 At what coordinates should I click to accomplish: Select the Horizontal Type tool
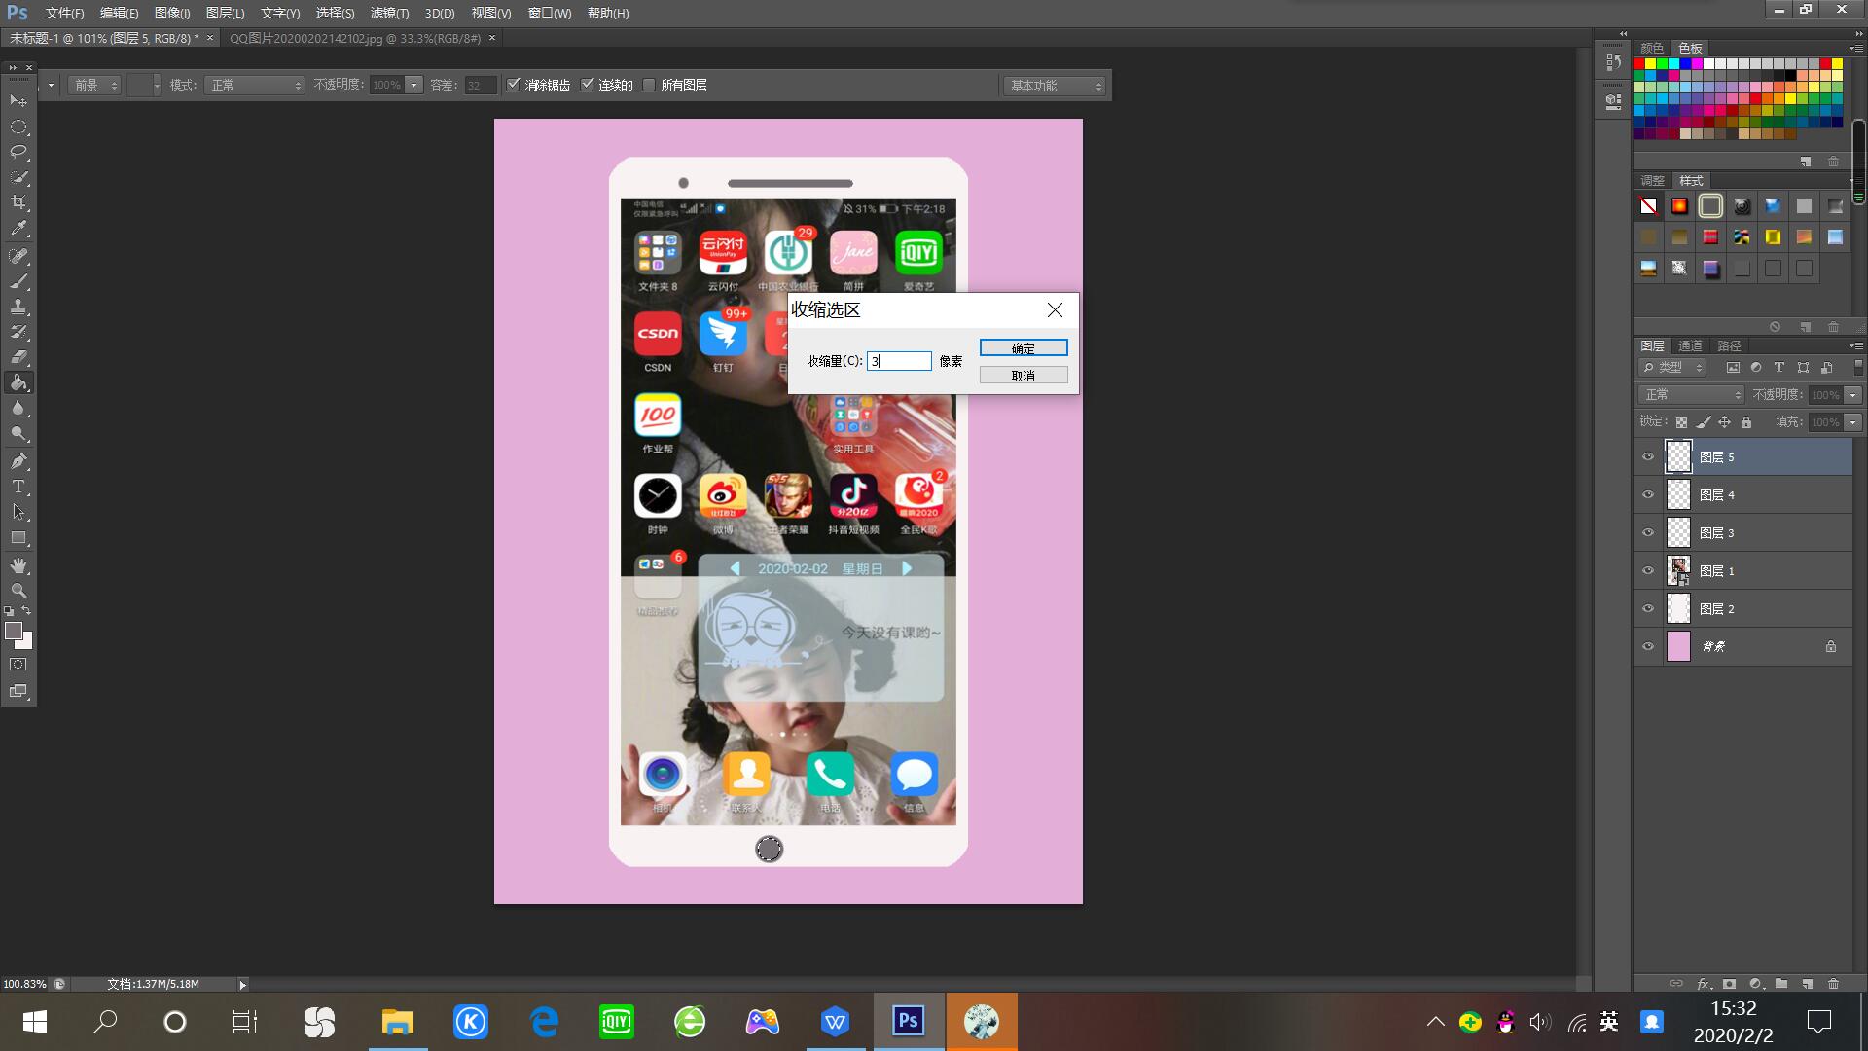point(18,487)
